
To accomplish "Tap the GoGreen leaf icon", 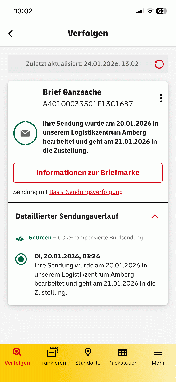I will click(x=20, y=238).
